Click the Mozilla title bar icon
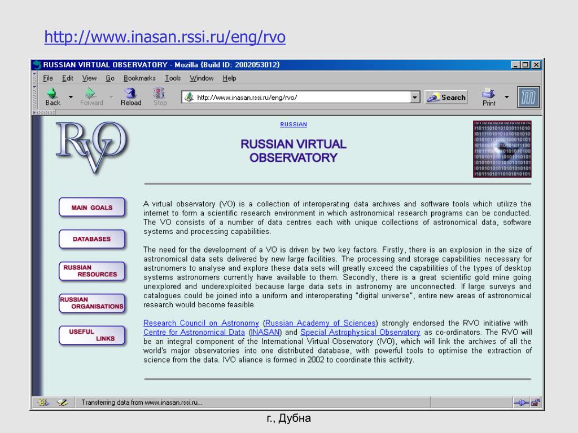The height and width of the screenshot is (433, 578). [x=37, y=65]
